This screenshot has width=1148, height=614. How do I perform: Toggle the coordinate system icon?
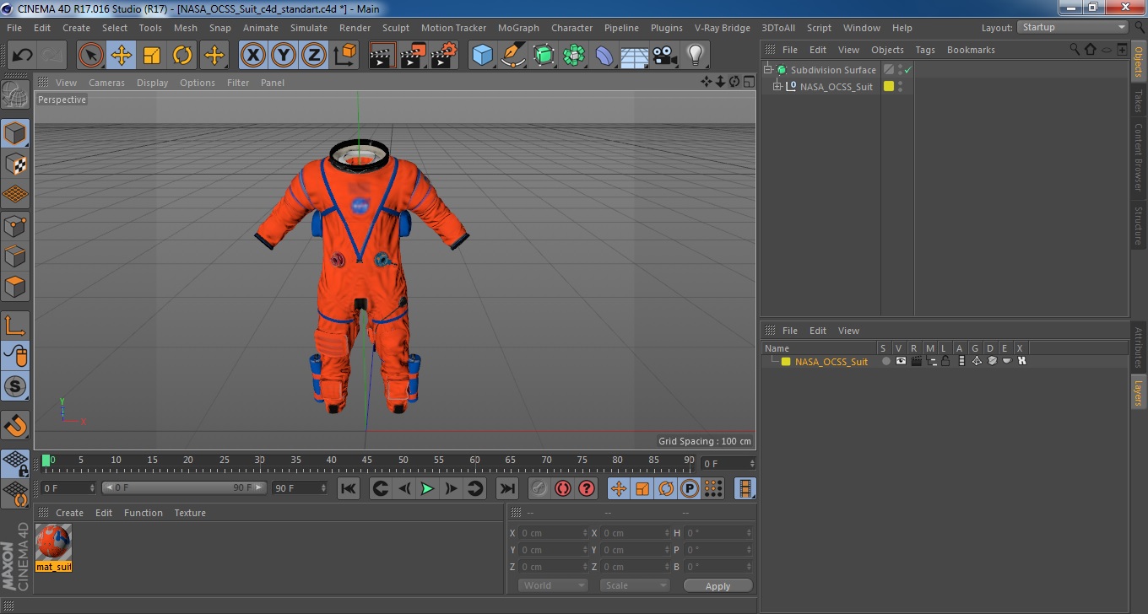[344, 56]
